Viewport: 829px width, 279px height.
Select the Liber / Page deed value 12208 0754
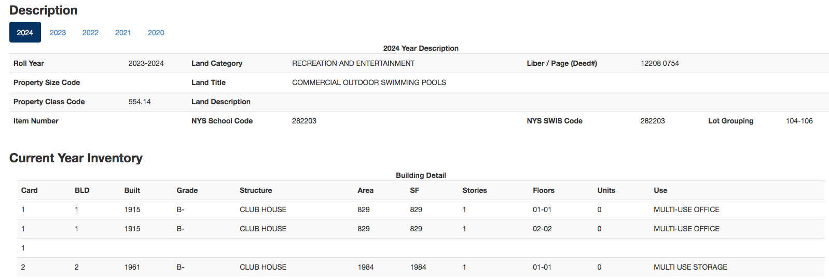[659, 63]
